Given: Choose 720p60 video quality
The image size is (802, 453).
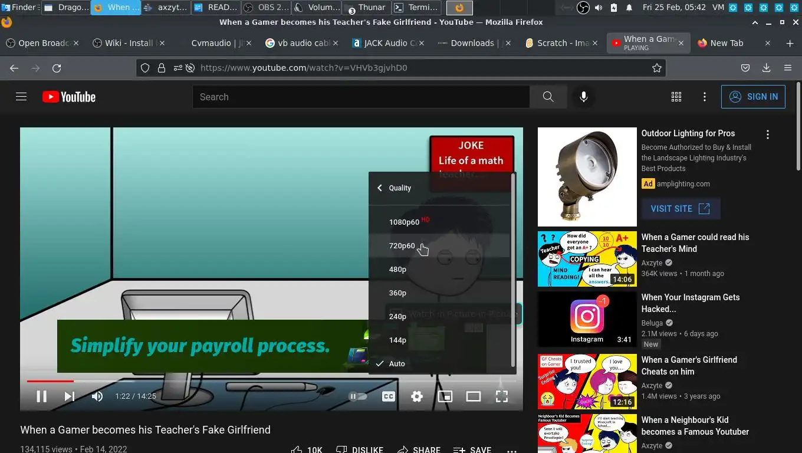Looking at the screenshot, I should (x=439, y=245).
